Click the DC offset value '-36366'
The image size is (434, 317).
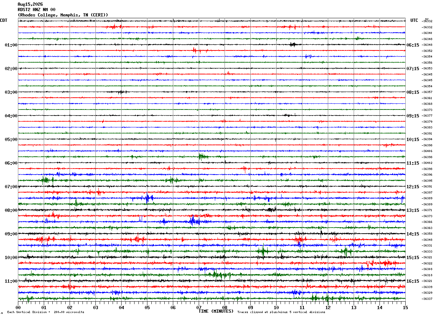[427, 222]
